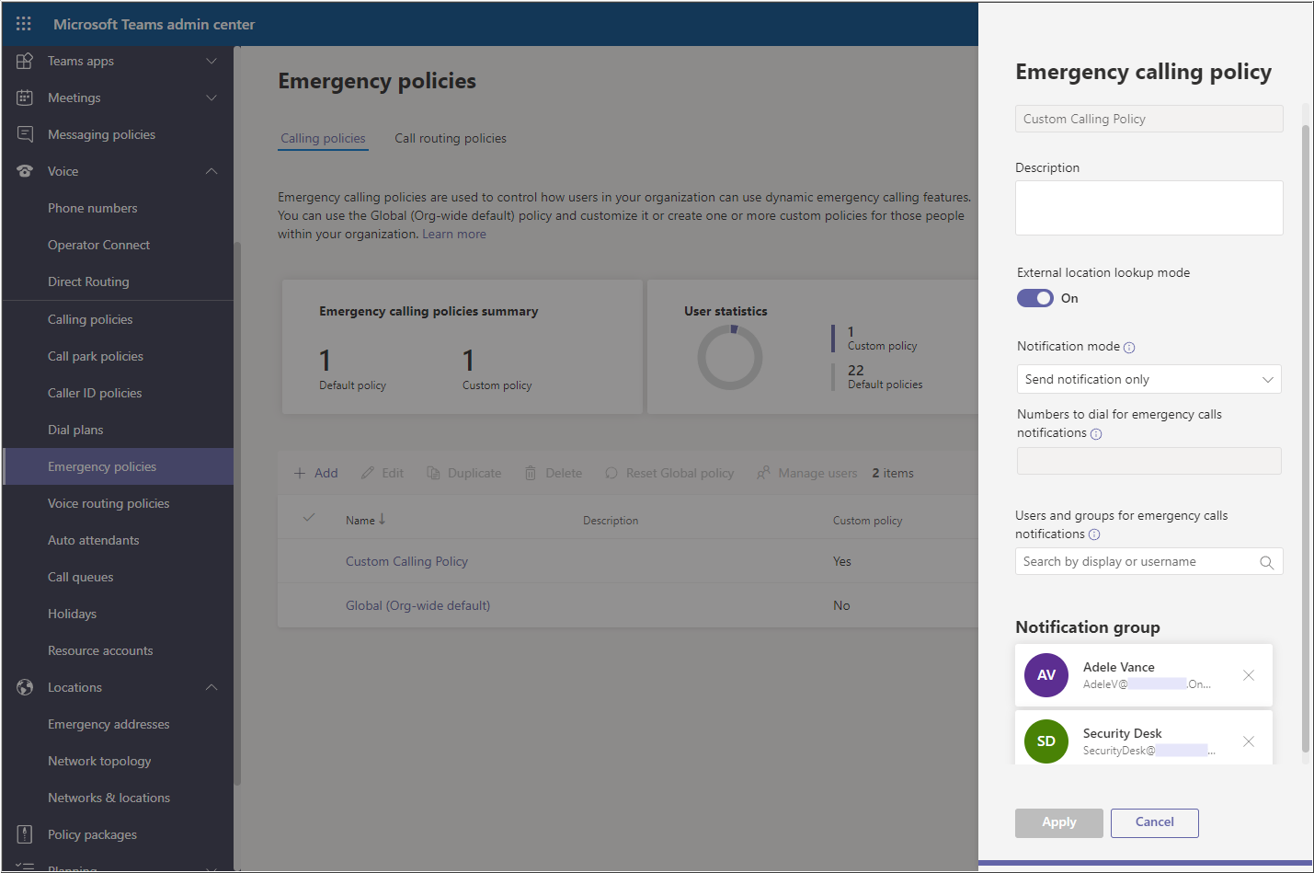The image size is (1314, 873).
Task: Click info icon for Numbers to dial
Action: pos(1096,434)
